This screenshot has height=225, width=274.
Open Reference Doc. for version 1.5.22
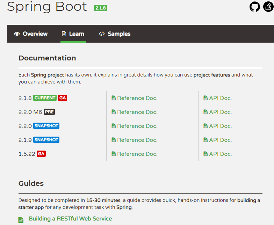point(134,154)
